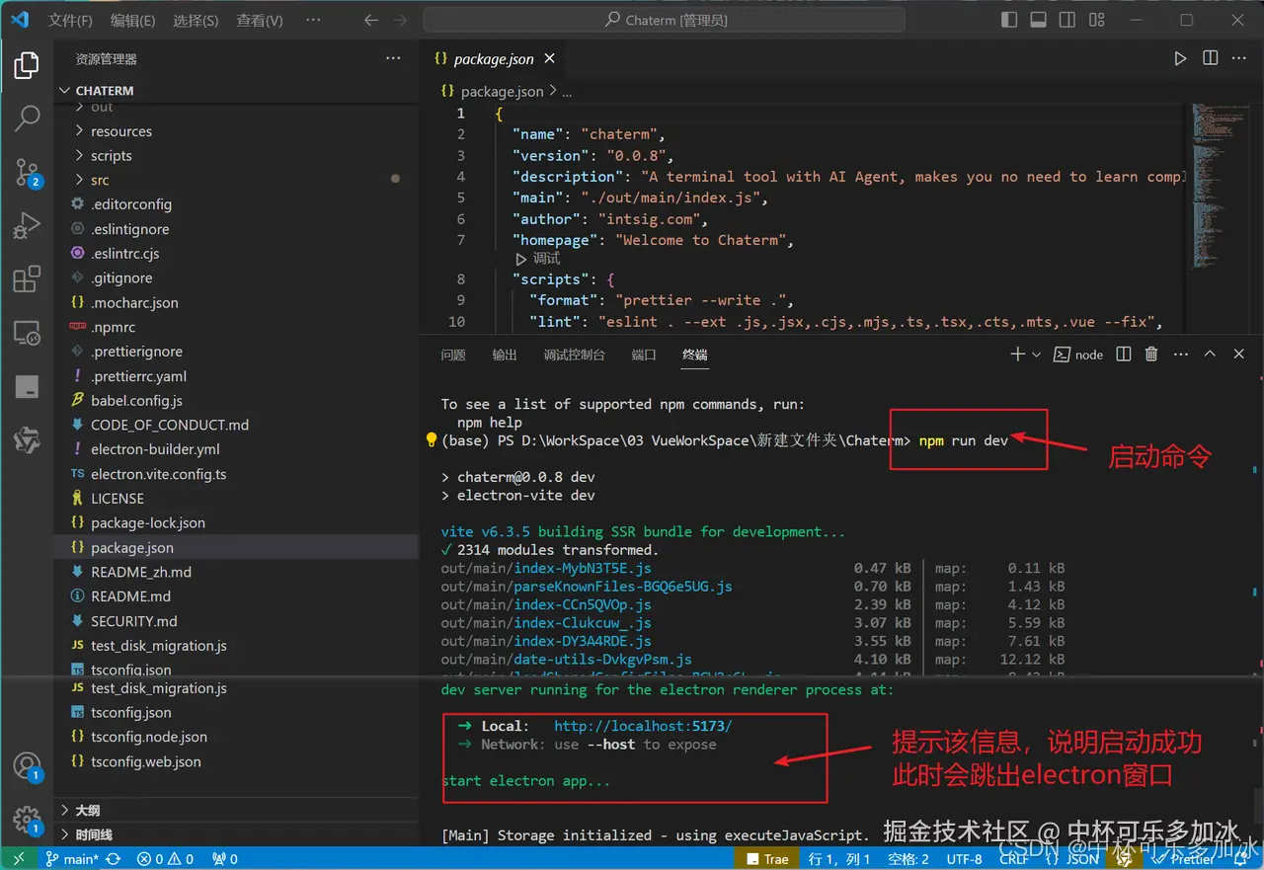Switch to the 输出 panel tab
The image size is (1264, 870).
click(x=505, y=355)
